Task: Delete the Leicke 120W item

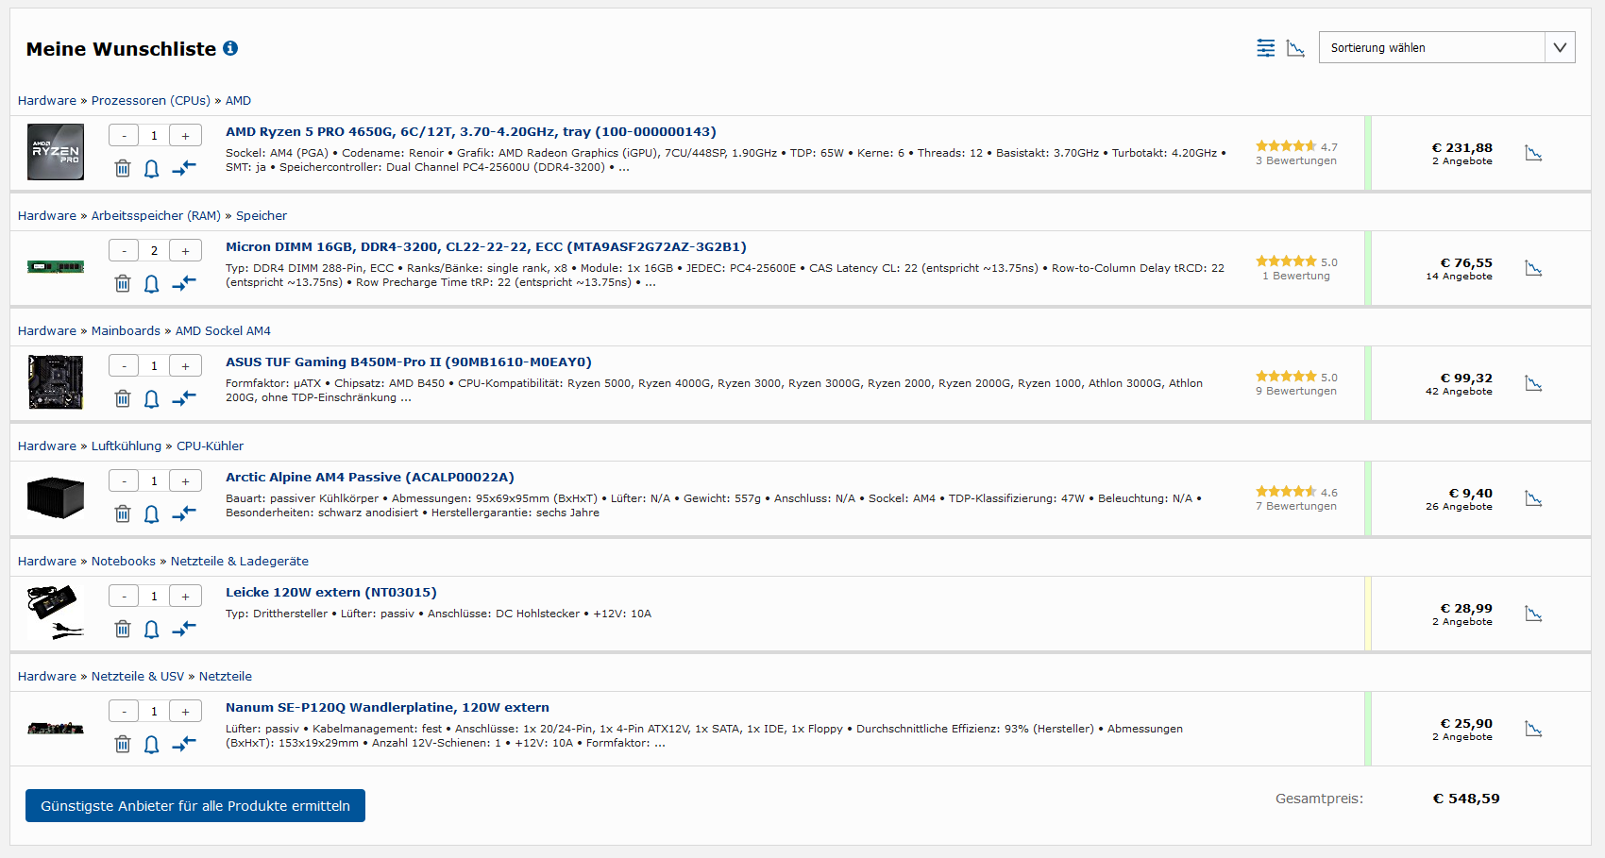Action: tap(123, 629)
